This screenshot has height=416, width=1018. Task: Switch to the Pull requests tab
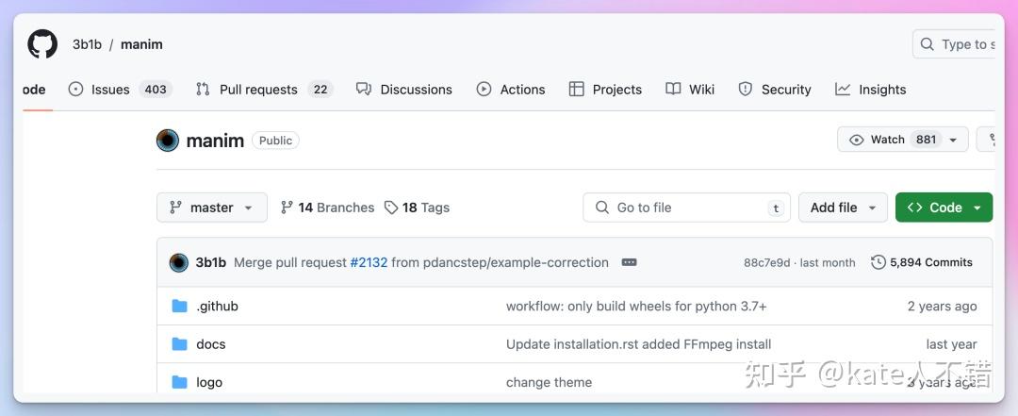point(258,90)
